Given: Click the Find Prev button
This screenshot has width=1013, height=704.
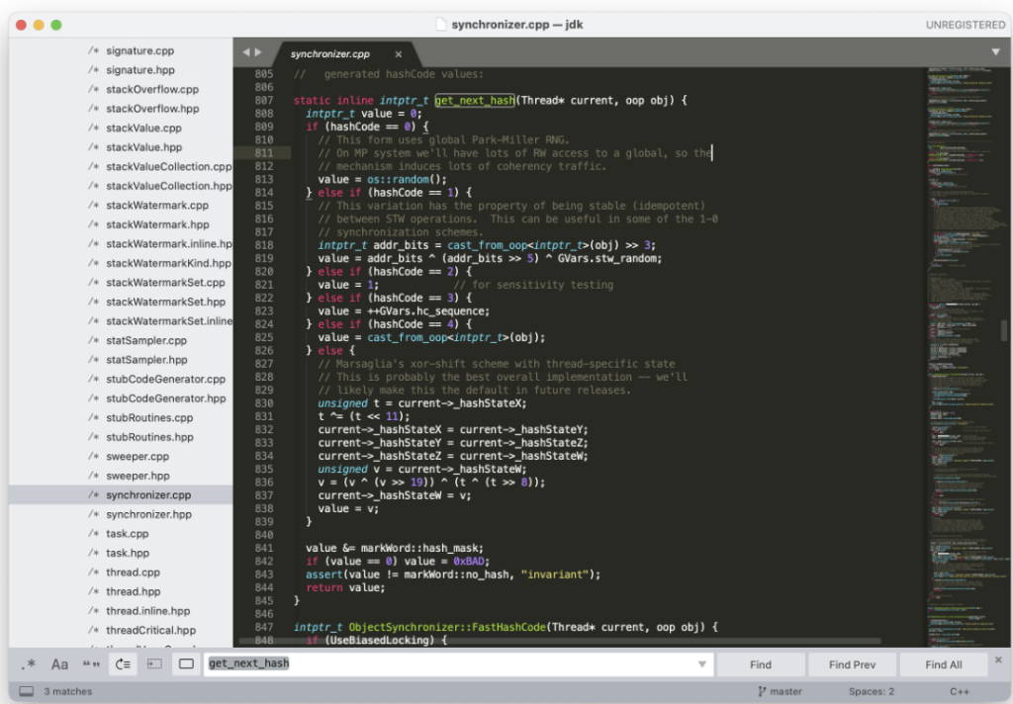Looking at the screenshot, I should click(x=852, y=664).
